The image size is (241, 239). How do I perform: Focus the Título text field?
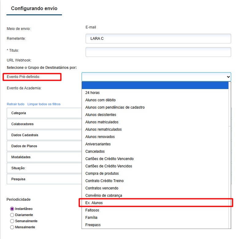pos(158,52)
